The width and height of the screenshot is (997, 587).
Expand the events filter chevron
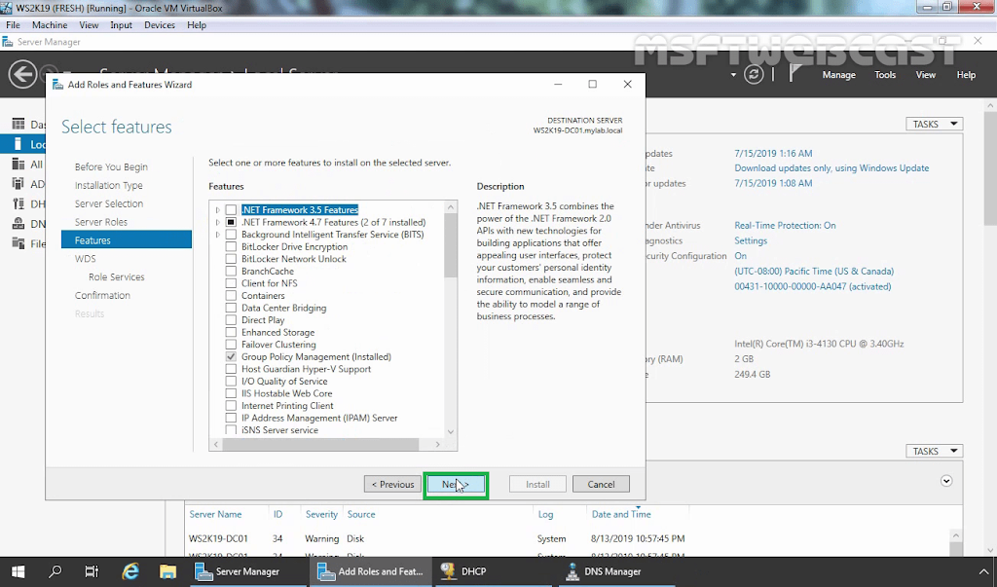(x=946, y=481)
